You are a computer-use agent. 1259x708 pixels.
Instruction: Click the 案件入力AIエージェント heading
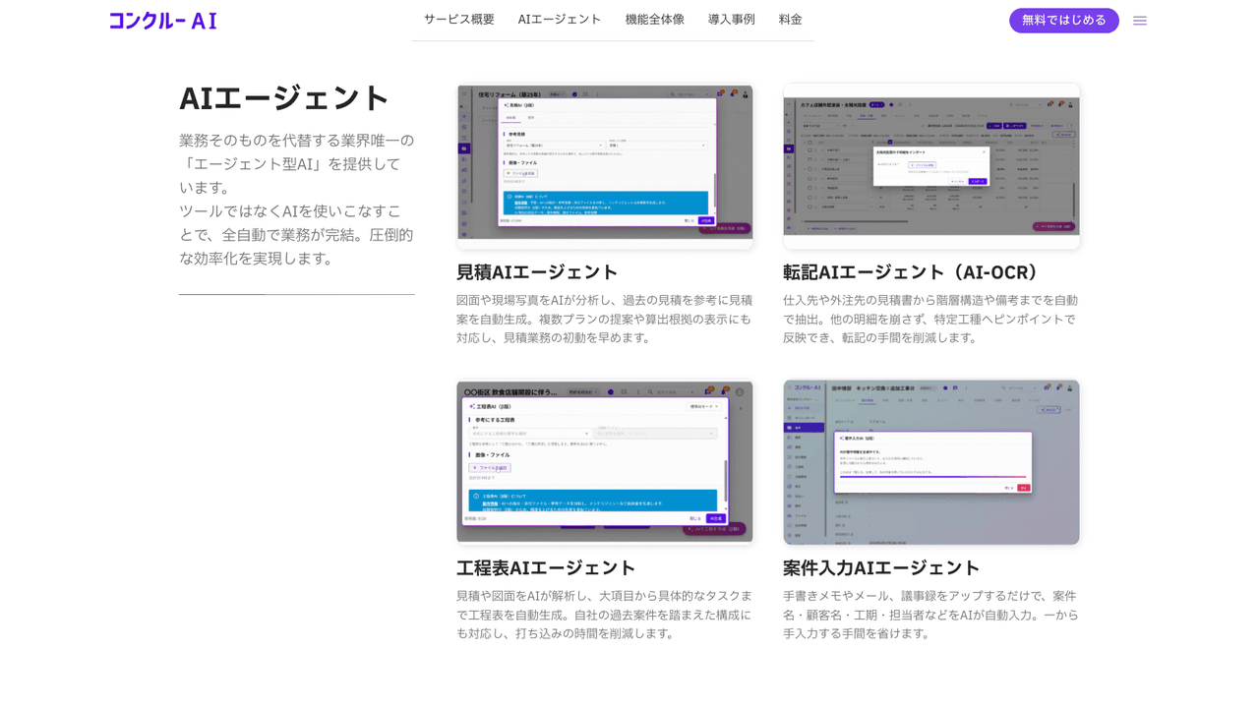(x=881, y=568)
